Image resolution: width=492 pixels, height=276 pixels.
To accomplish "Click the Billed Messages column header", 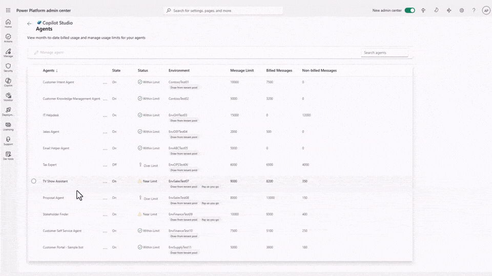I will [x=279, y=71].
